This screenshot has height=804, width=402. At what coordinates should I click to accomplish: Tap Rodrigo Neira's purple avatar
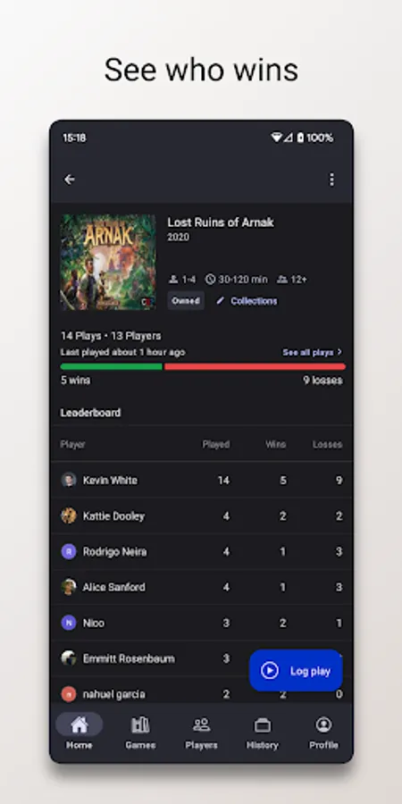[x=69, y=551]
